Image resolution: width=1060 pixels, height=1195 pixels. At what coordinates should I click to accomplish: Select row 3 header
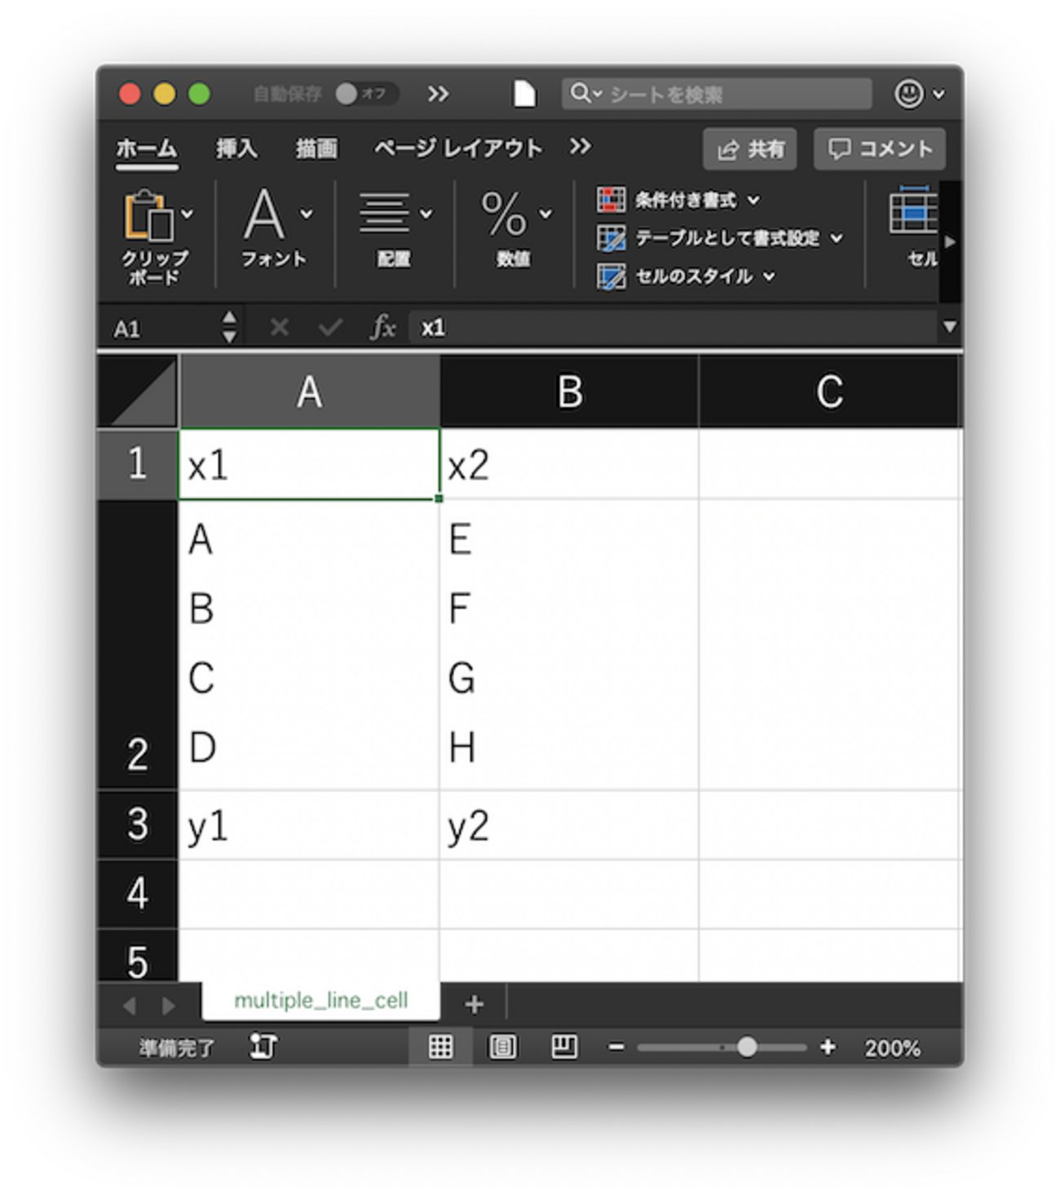click(x=137, y=825)
